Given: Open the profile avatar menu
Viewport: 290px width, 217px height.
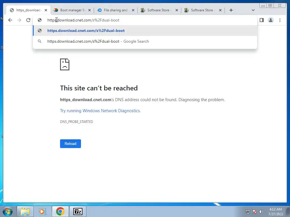Looking at the screenshot, I should click(270, 20).
